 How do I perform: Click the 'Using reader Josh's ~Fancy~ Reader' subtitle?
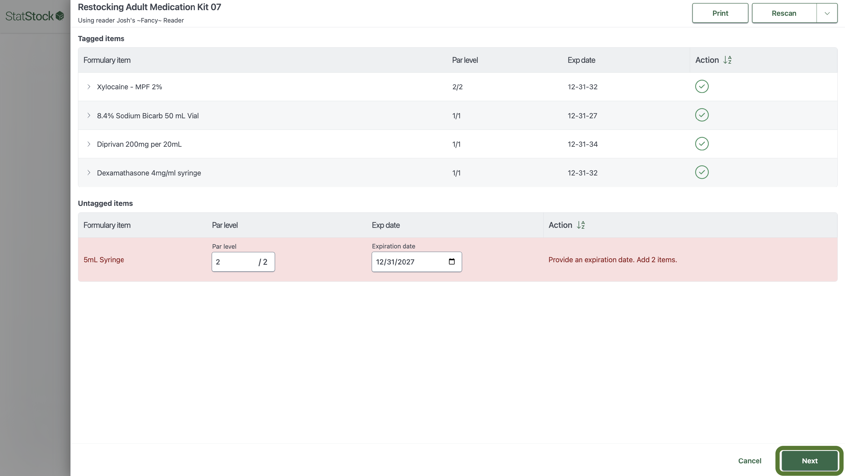(131, 20)
